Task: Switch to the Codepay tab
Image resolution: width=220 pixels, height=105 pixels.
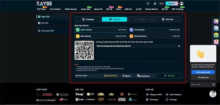Action: (x=88, y=19)
